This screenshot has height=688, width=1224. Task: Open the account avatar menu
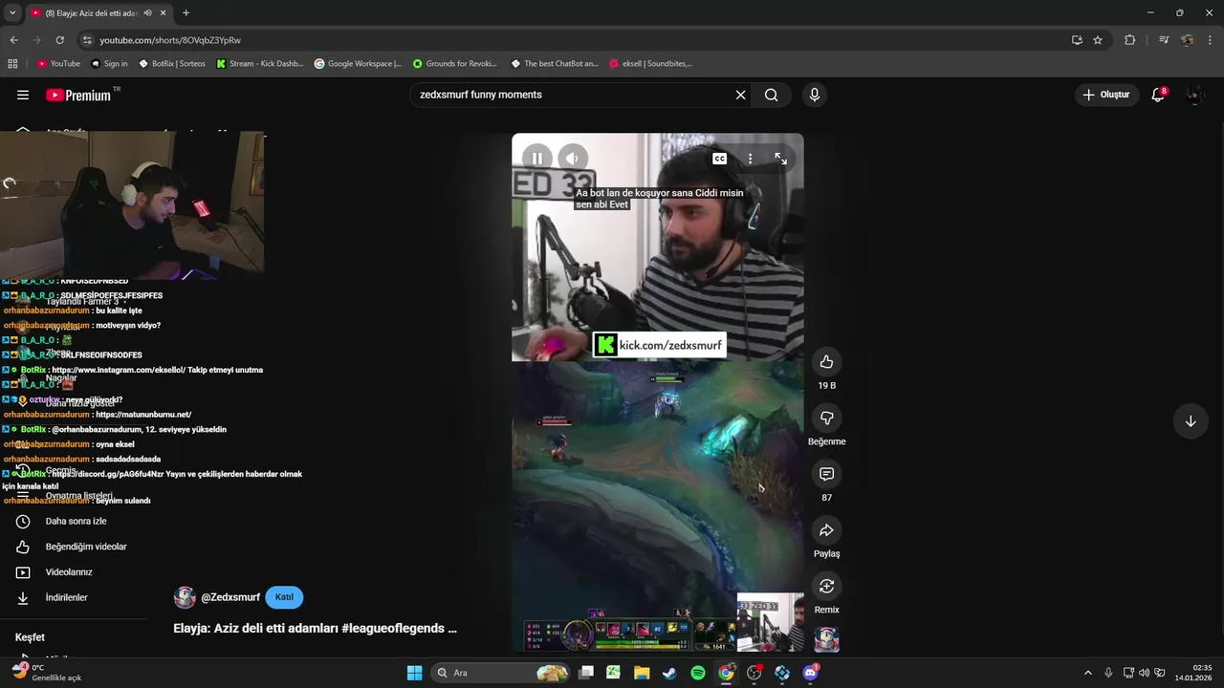coord(1194,95)
